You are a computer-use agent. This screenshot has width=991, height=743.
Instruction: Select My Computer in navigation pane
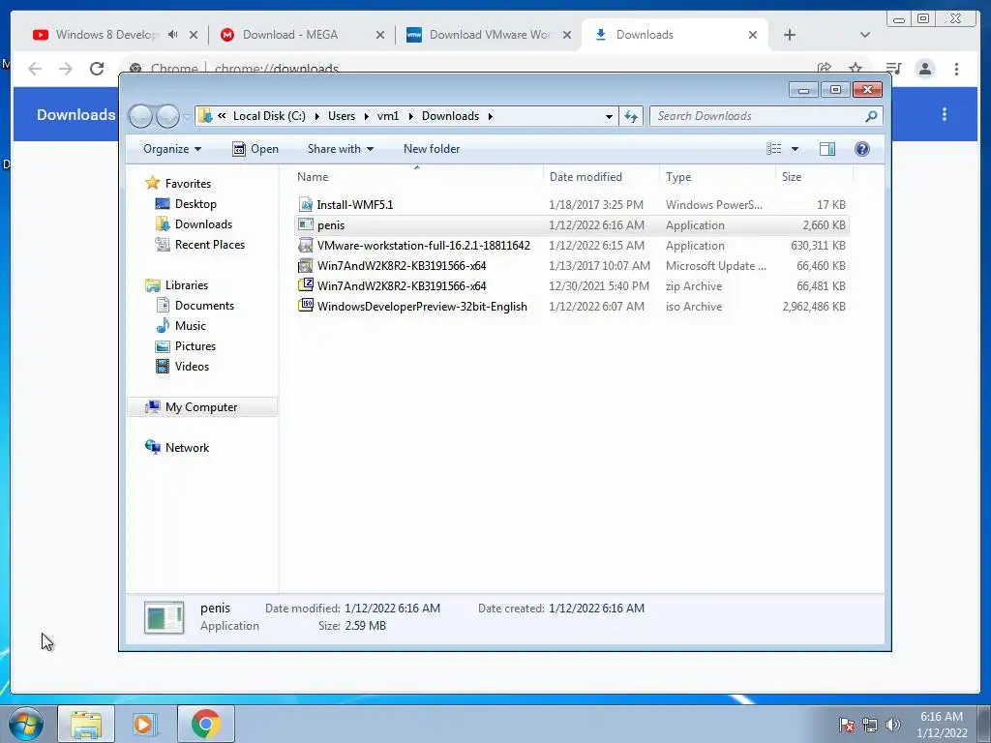click(202, 407)
